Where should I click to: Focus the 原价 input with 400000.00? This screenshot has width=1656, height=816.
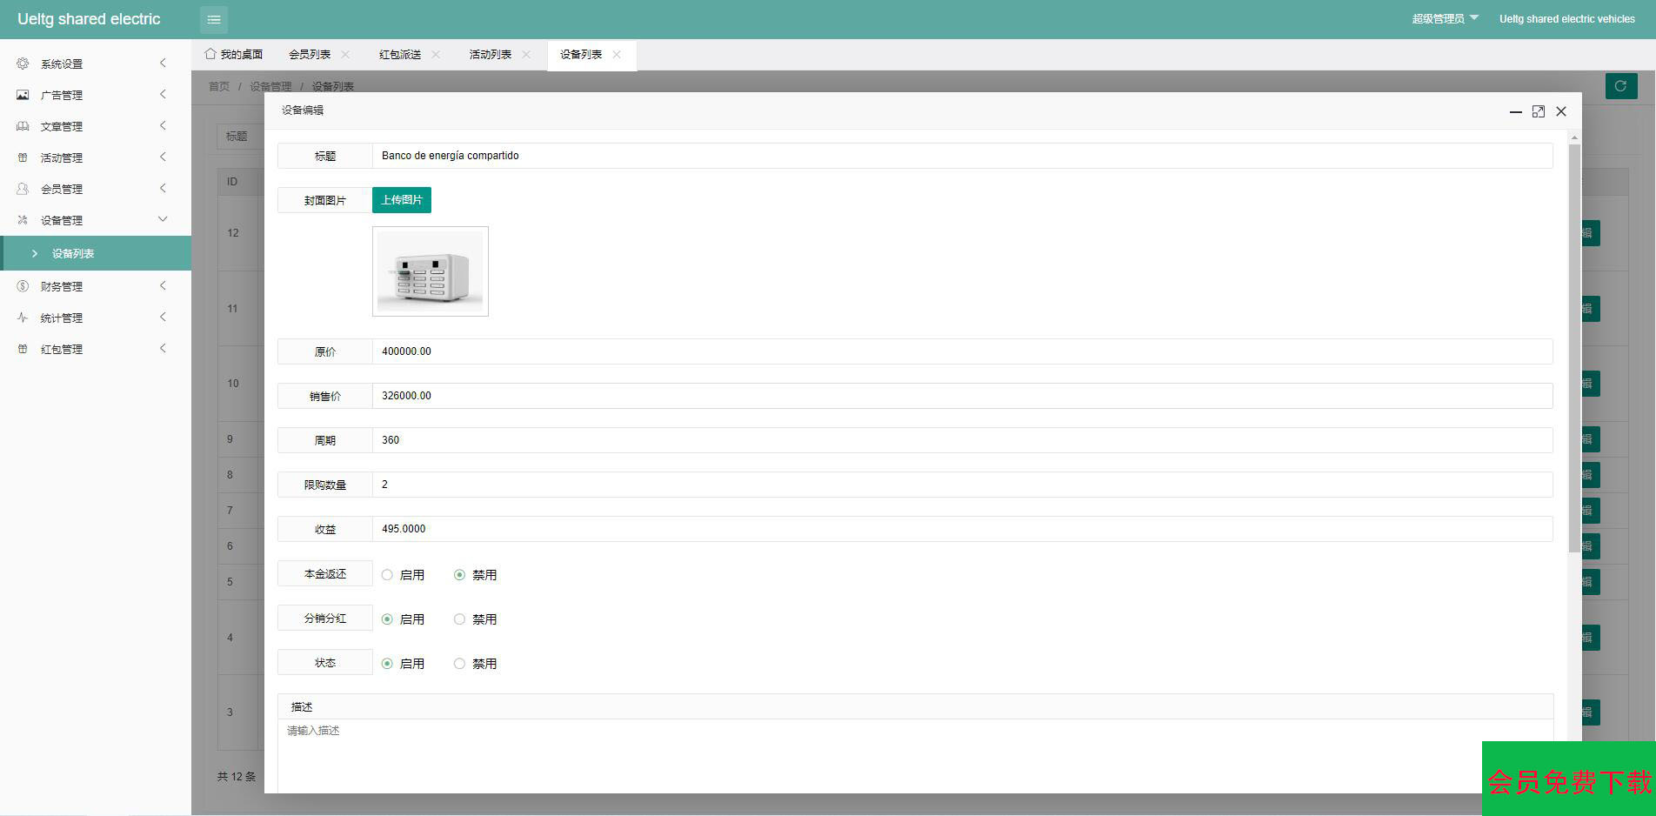click(962, 351)
